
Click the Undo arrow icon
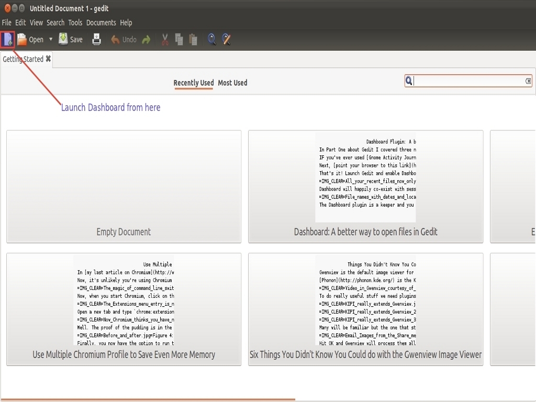tap(115, 40)
